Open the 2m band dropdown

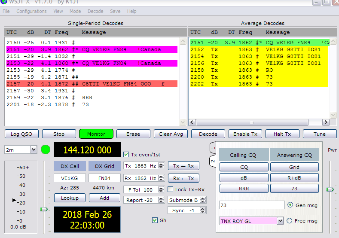pyautogui.click(x=33, y=150)
